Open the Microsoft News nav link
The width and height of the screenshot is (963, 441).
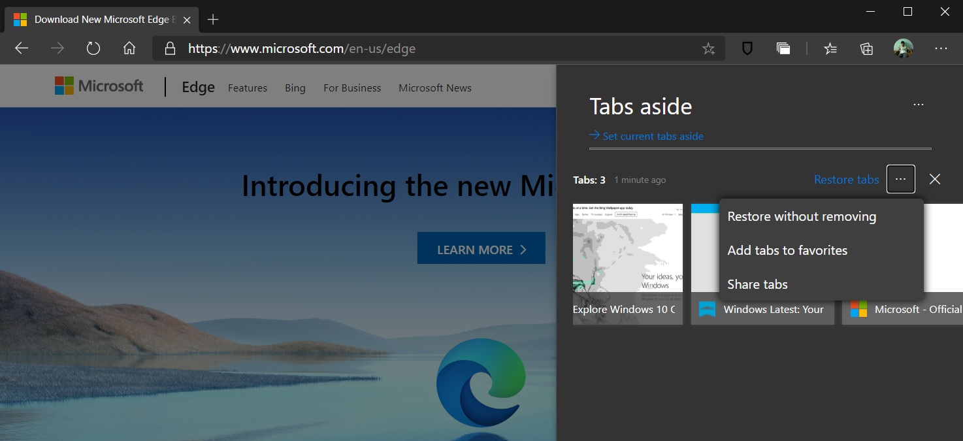[x=435, y=88]
